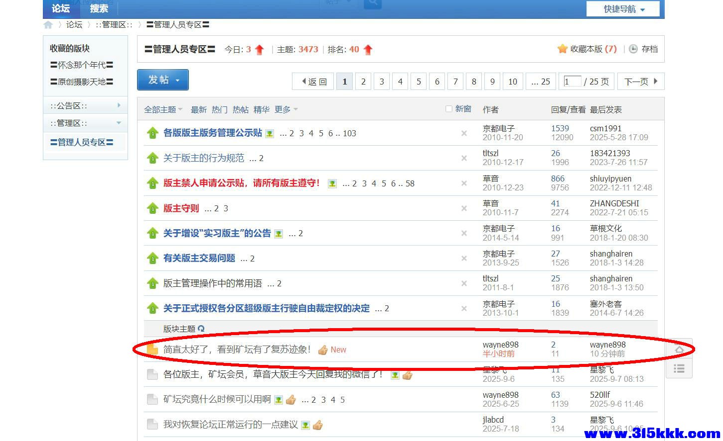Open the 全部主题 filter dropdown
The height and width of the screenshot is (441, 723).
point(163,109)
